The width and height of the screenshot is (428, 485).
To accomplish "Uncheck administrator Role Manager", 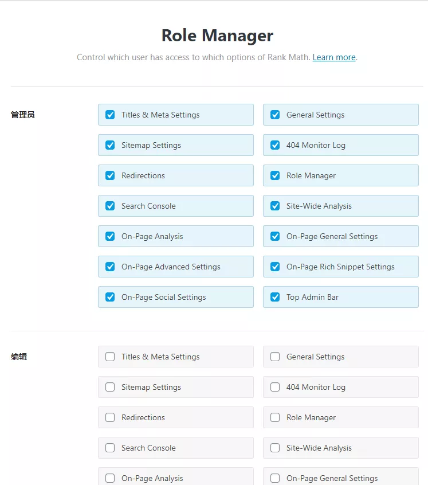I will point(275,175).
